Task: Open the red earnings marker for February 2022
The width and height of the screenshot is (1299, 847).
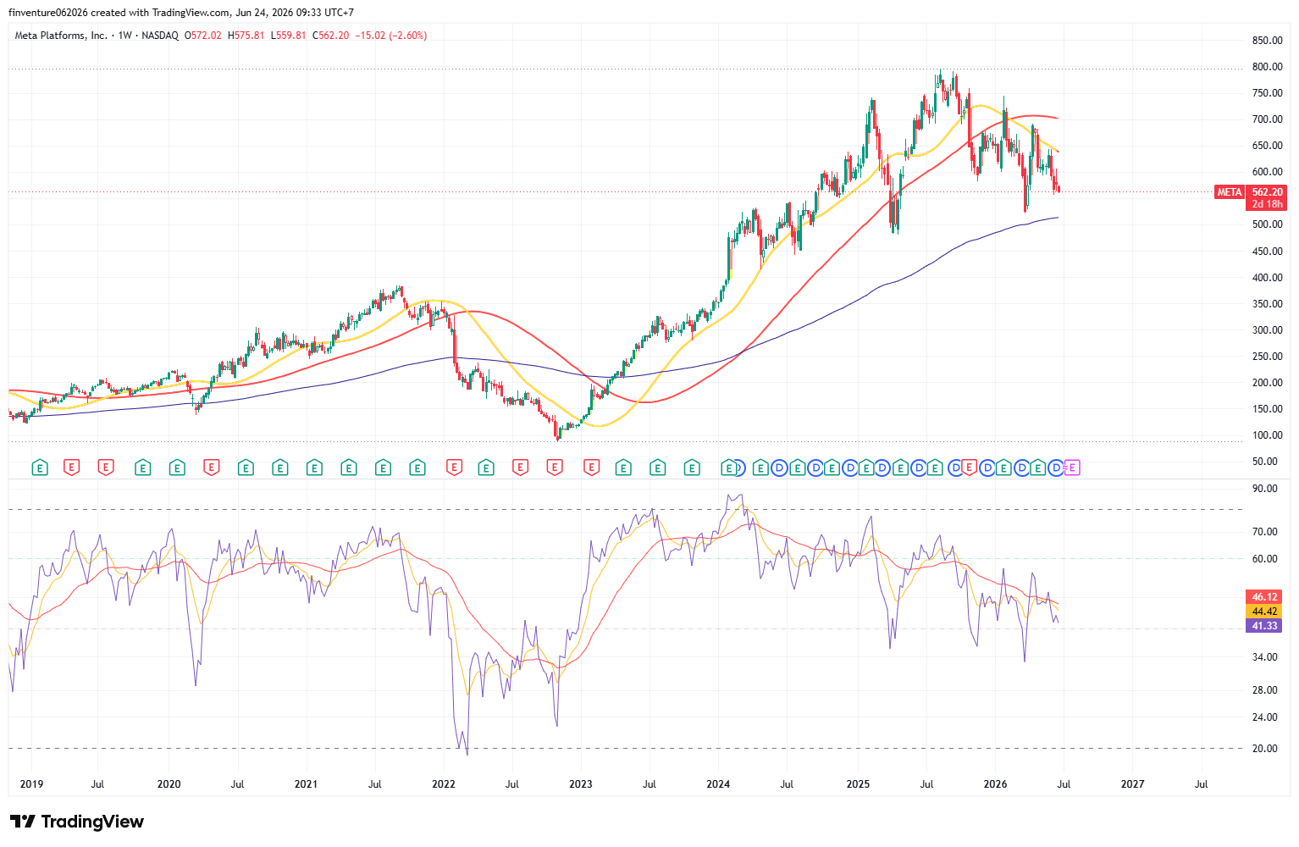Action: click(x=454, y=468)
